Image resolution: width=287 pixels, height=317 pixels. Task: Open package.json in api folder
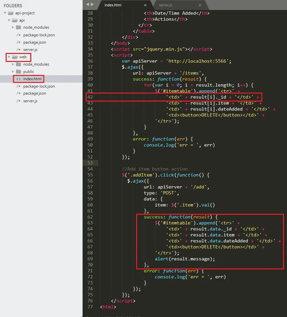(35, 42)
